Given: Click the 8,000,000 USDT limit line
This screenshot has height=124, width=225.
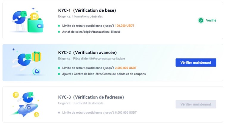Looking at the screenshot, I should click(x=99, y=113).
